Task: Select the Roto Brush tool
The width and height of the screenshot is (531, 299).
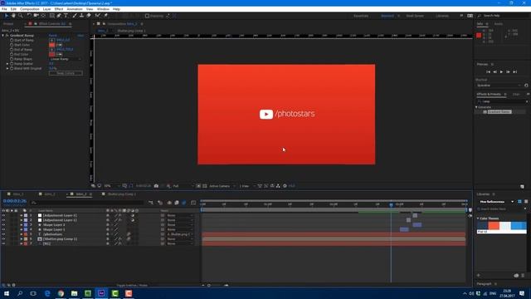Action: pos(98,16)
